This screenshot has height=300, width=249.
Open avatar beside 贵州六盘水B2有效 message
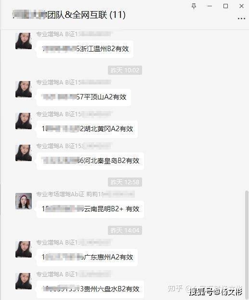[x=24, y=281]
